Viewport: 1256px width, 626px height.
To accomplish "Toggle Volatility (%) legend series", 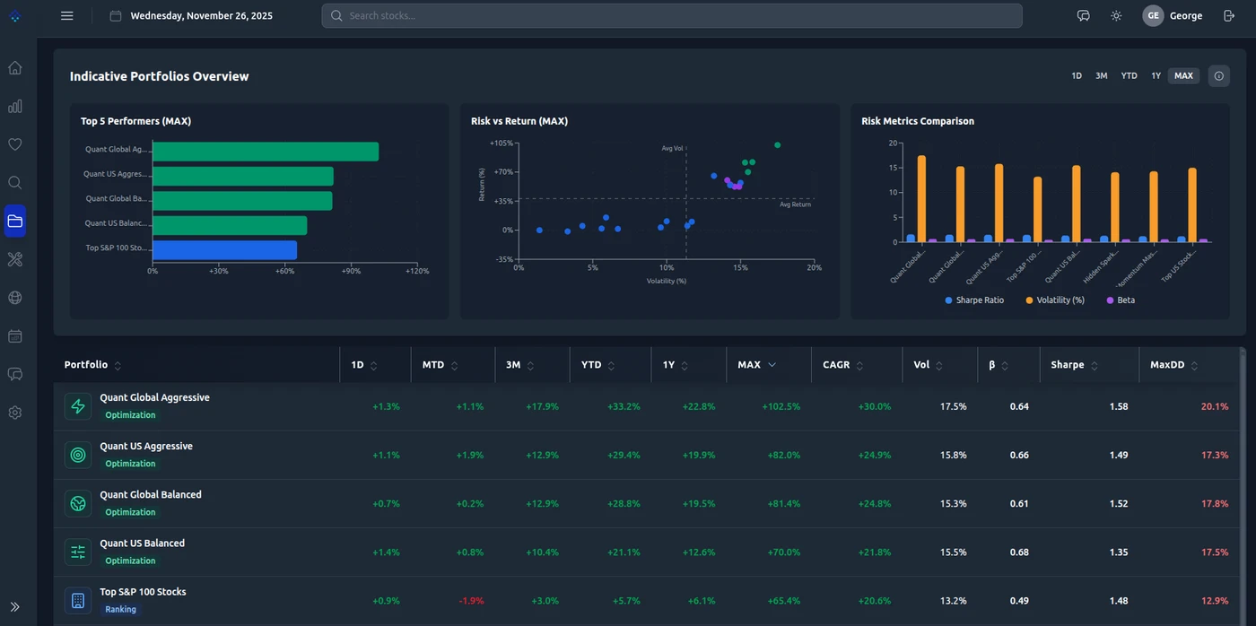I will [x=1055, y=300].
